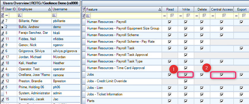
Task: Select the username cell 'ngenov'
Action: coord(66,45)
